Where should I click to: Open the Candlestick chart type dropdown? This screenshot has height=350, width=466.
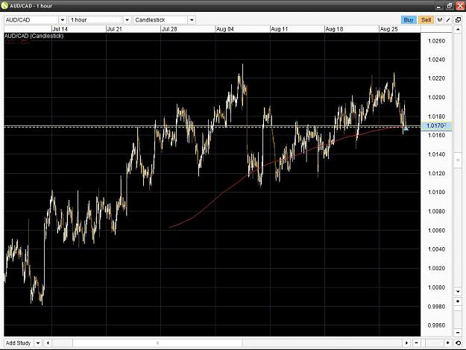coord(192,20)
